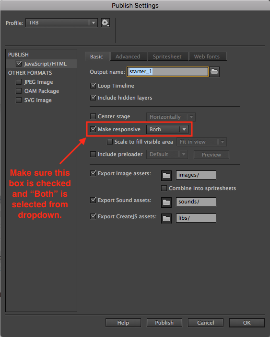Open the Make responsive Both dropdown
This screenshot has height=337, width=270.
tap(167, 129)
